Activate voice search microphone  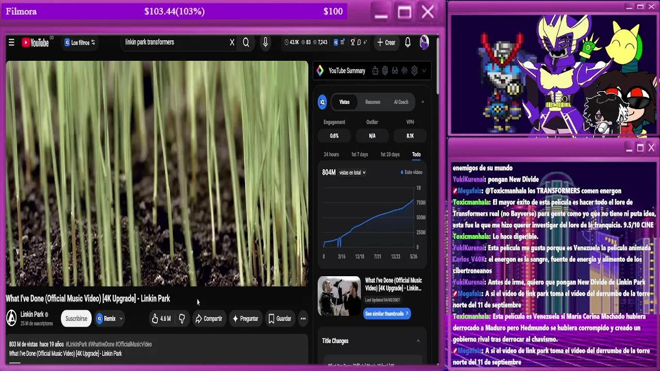pyautogui.click(x=266, y=43)
